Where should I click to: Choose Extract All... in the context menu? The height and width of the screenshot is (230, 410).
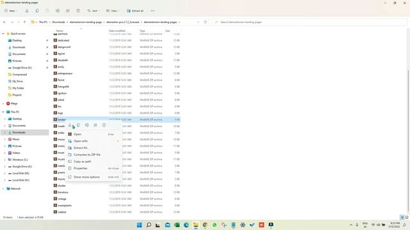pos(94,148)
